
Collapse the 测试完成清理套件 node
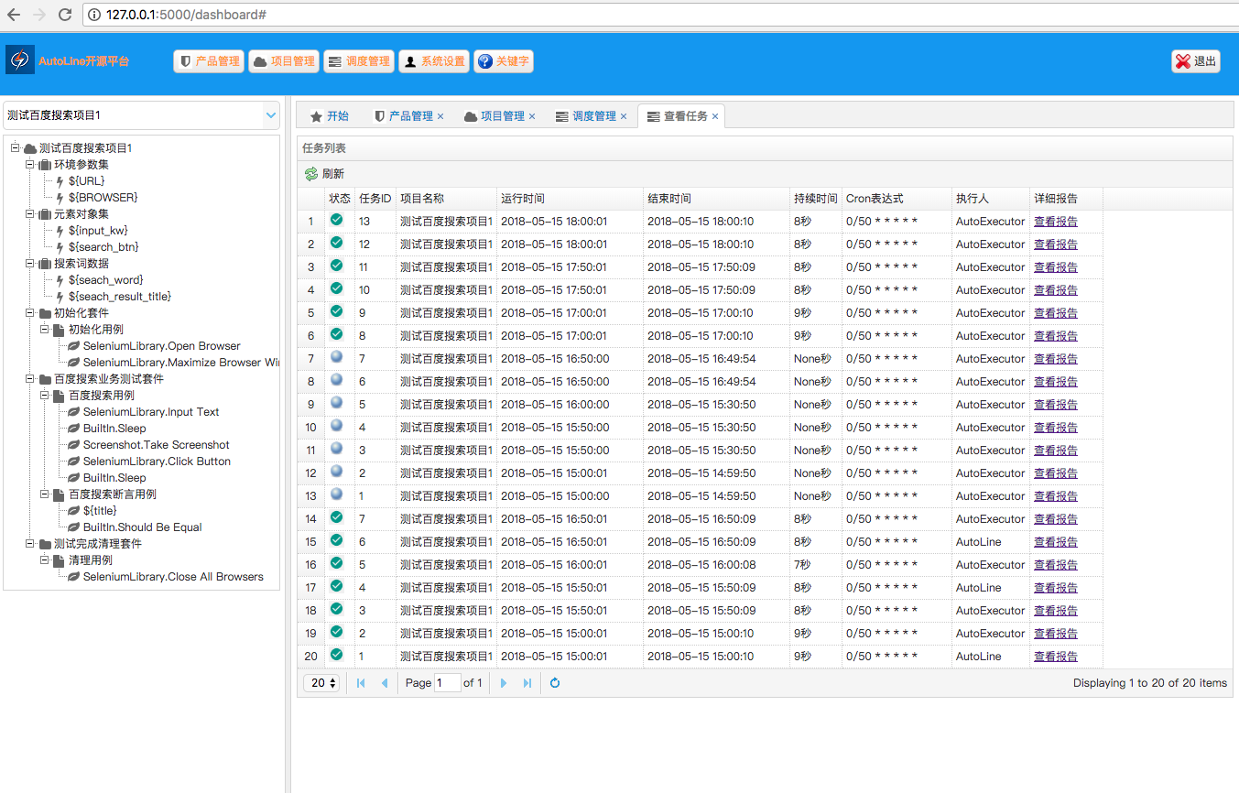30,544
